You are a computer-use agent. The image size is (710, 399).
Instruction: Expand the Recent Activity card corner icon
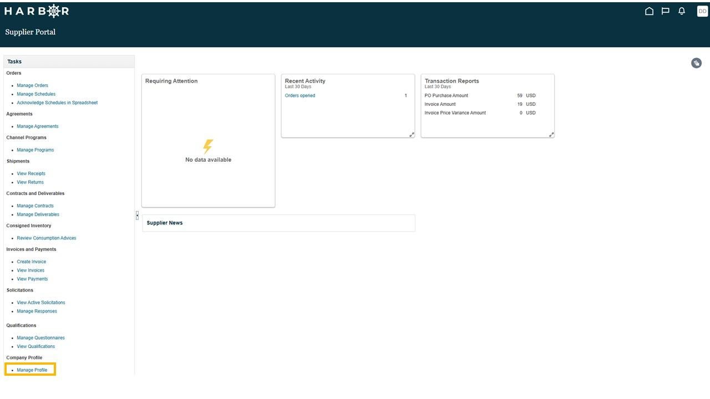412,135
